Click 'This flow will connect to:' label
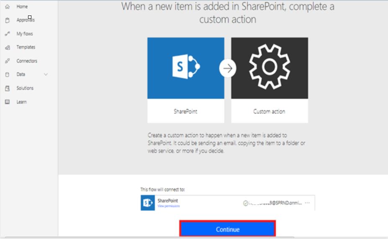 [x=162, y=189]
